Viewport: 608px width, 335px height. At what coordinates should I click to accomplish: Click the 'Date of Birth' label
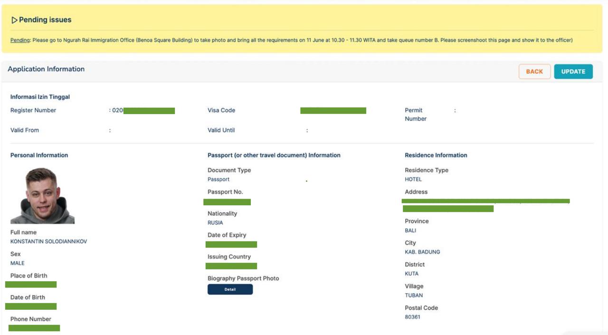click(28, 297)
